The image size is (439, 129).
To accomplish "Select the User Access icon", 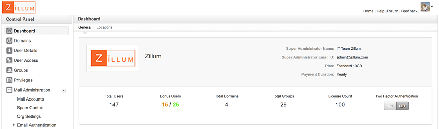I will (9, 60).
